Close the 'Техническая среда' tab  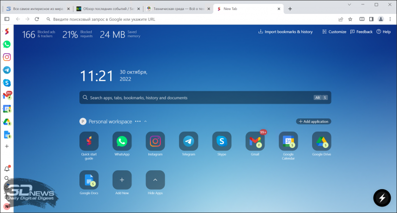(208, 8)
